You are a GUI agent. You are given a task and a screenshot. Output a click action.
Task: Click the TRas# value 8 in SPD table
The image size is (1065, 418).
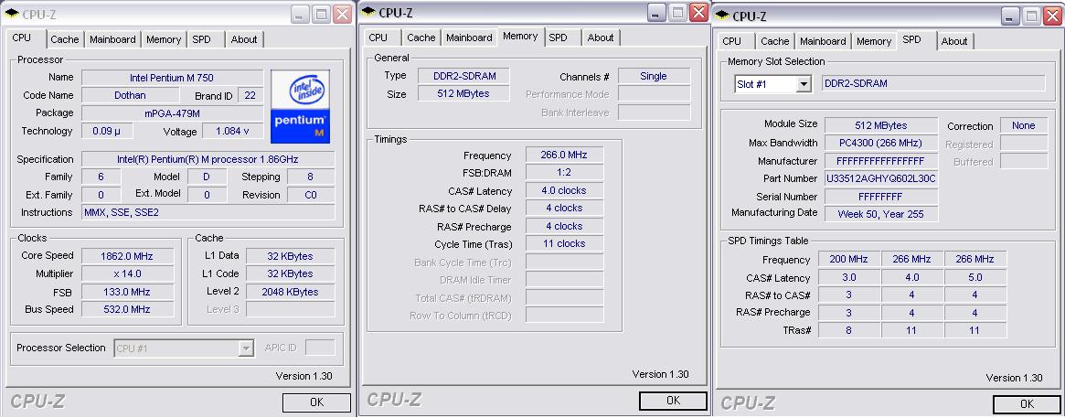(849, 330)
